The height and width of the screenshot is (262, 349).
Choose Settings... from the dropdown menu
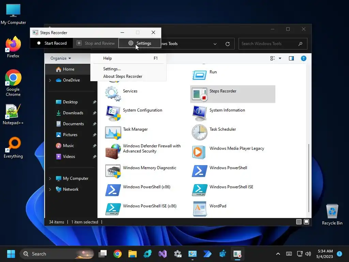point(128,69)
